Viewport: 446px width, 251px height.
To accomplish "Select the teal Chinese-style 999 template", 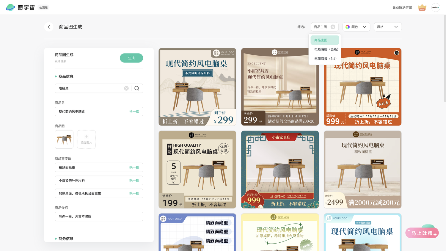I will point(280,170).
